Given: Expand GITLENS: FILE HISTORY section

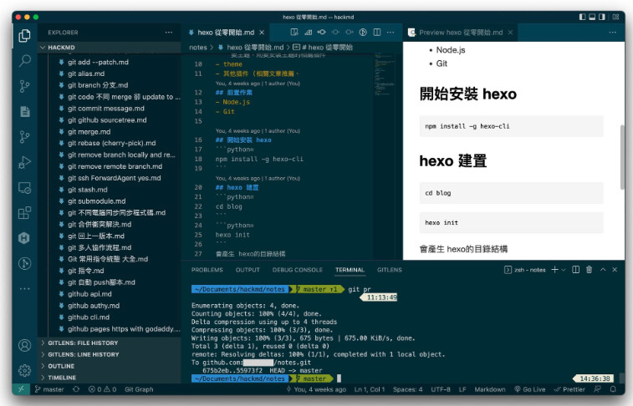Looking at the screenshot, I should click(x=109, y=343).
